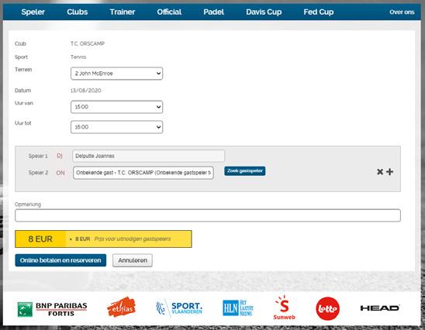Open the BNP Paribas Fortis sponsor logo
Screen dimensions: 425x330
coord(52,309)
